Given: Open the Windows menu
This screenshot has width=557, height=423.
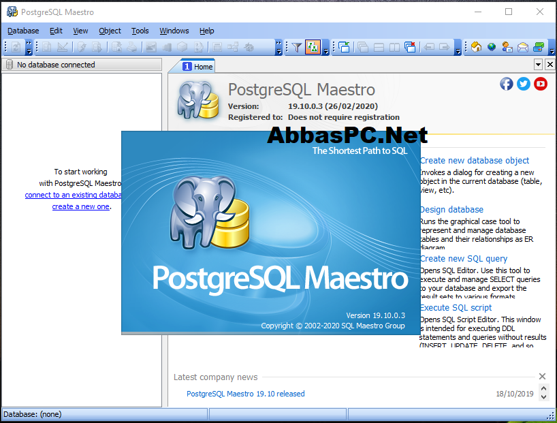Looking at the screenshot, I should (x=174, y=31).
